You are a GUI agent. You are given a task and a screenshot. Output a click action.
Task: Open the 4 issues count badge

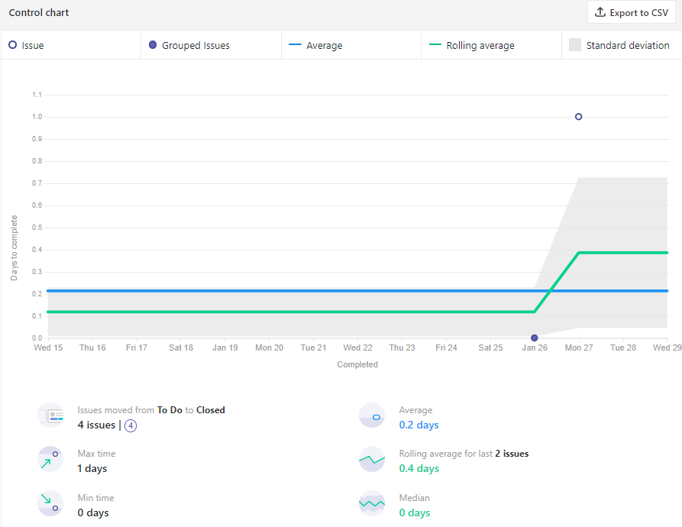click(x=131, y=425)
